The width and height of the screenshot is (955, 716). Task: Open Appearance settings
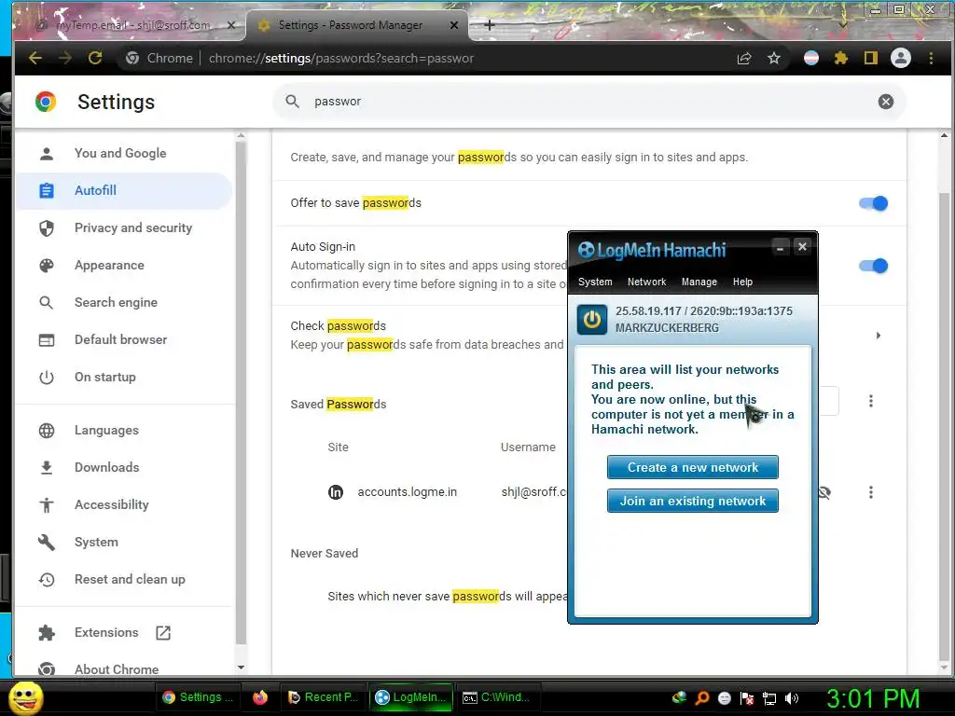124,266
